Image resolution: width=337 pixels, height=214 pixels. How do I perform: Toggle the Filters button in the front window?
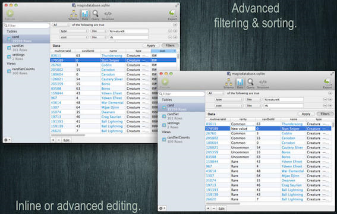[x=325, y=114]
